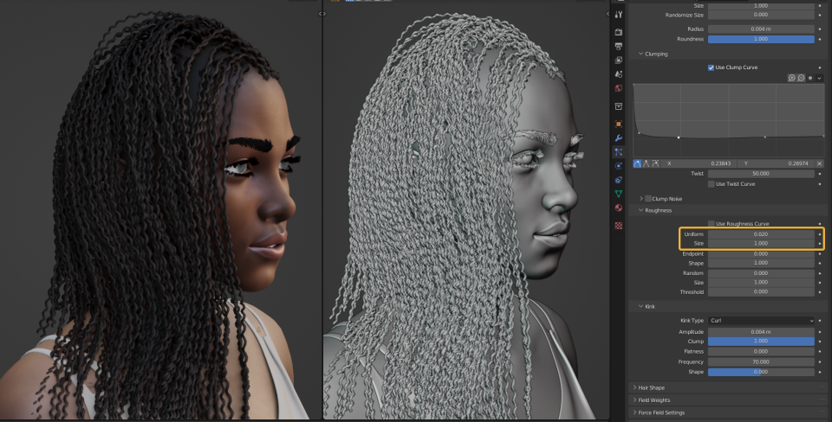Click the Kink Amplitude field

point(761,332)
